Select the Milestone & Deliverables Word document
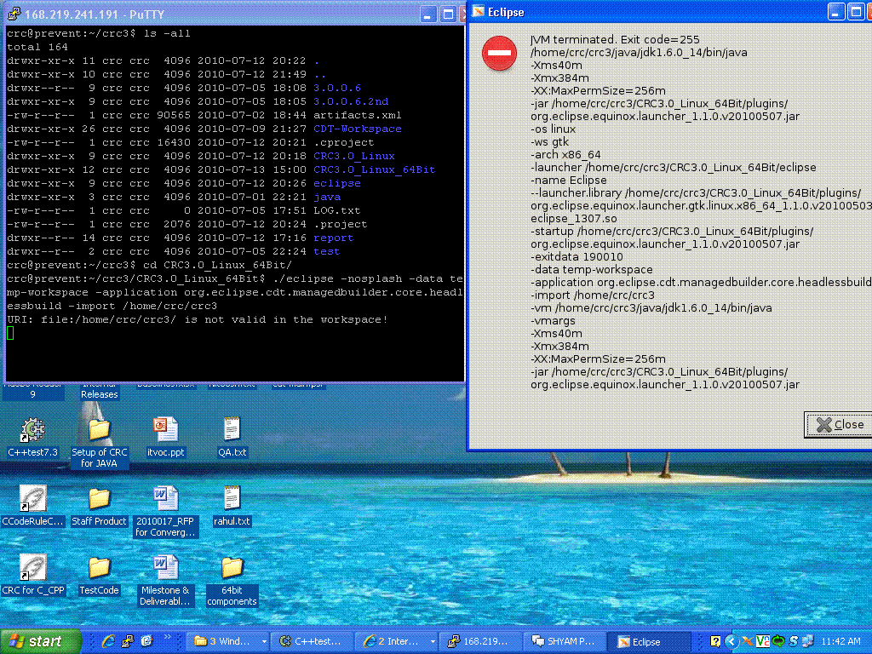 click(x=165, y=568)
